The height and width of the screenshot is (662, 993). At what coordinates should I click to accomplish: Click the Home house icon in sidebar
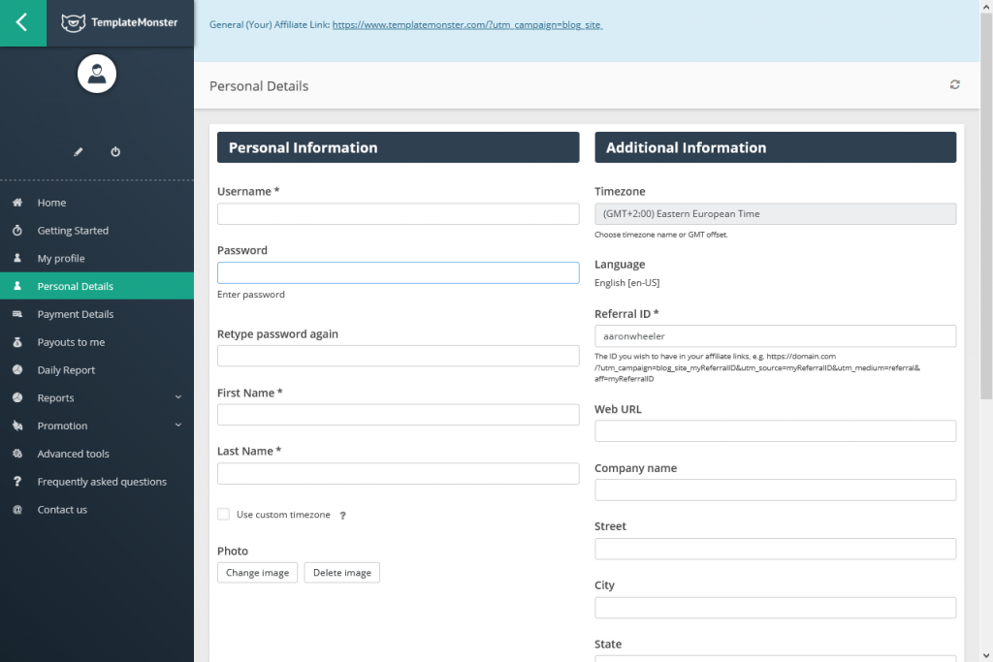coord(17,203)
